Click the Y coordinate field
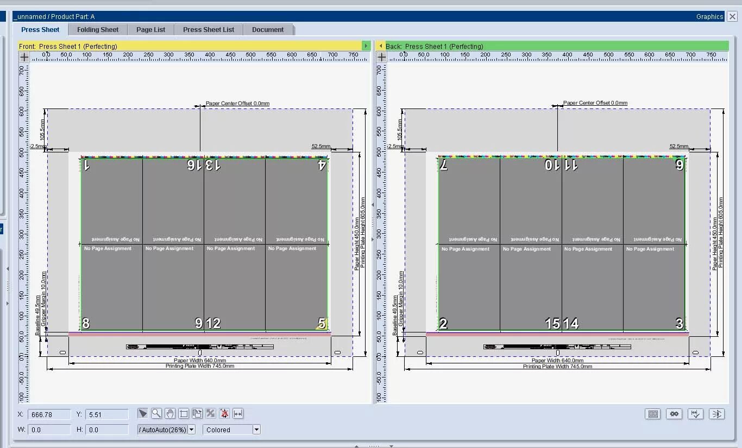The width and height of the screenshot is (742, 448). (x=107, y=414)
